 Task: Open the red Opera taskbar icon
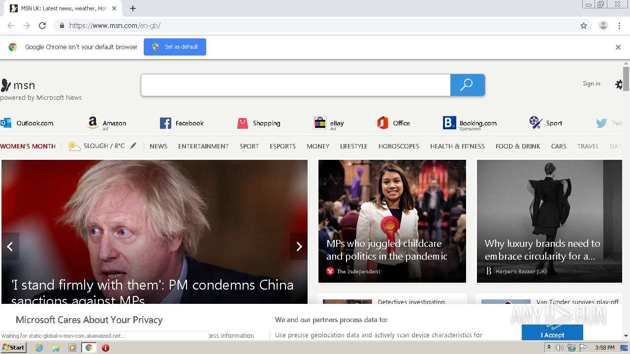point(105,348)
